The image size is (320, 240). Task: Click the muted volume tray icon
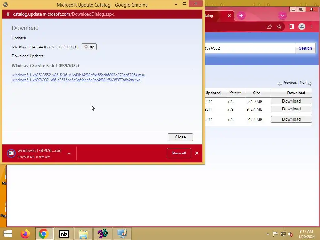(x=291, y=234)
